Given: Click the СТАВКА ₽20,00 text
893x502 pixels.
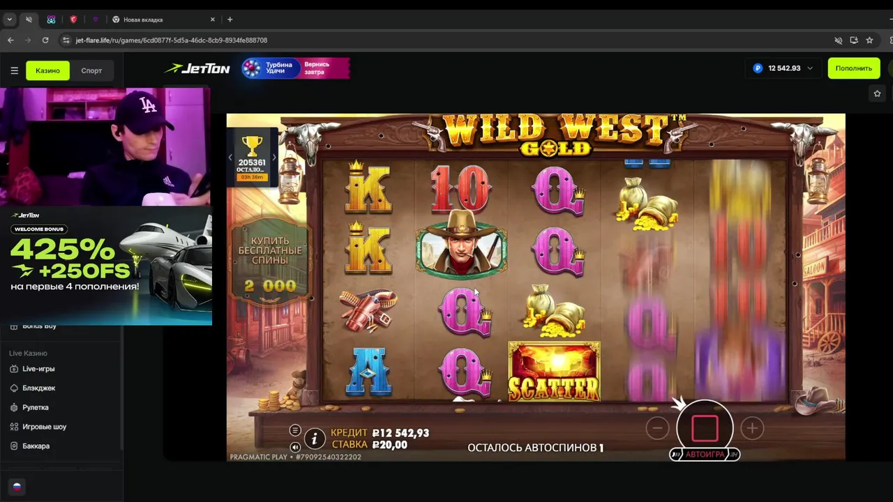Looking at the screenshot, I should pyautogui.click(x=369, y=445).
